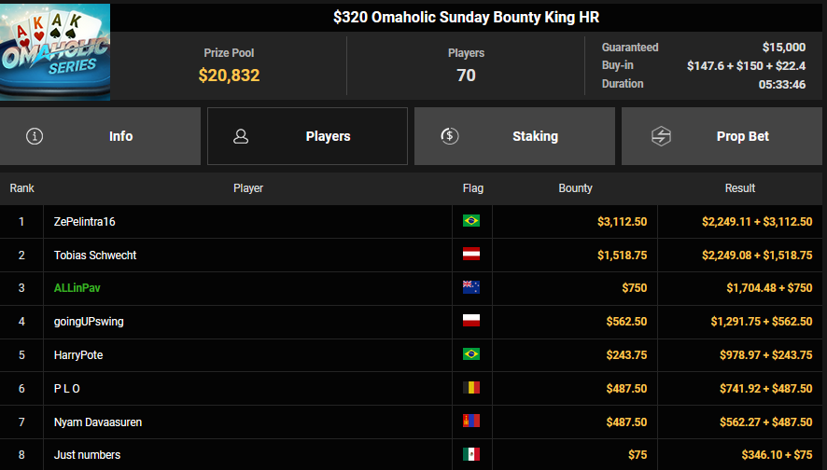Image resolution: width=827 pixels, height=470 pixels.
Task: Click the Omaholic Series logo thumbnail
Action: pos(55,51)
